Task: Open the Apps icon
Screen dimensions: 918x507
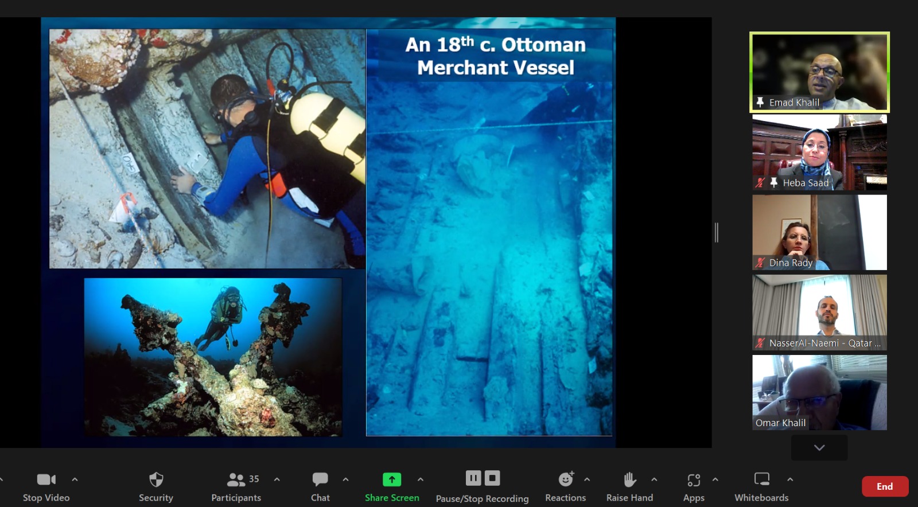Action: [x=694, y=479]
